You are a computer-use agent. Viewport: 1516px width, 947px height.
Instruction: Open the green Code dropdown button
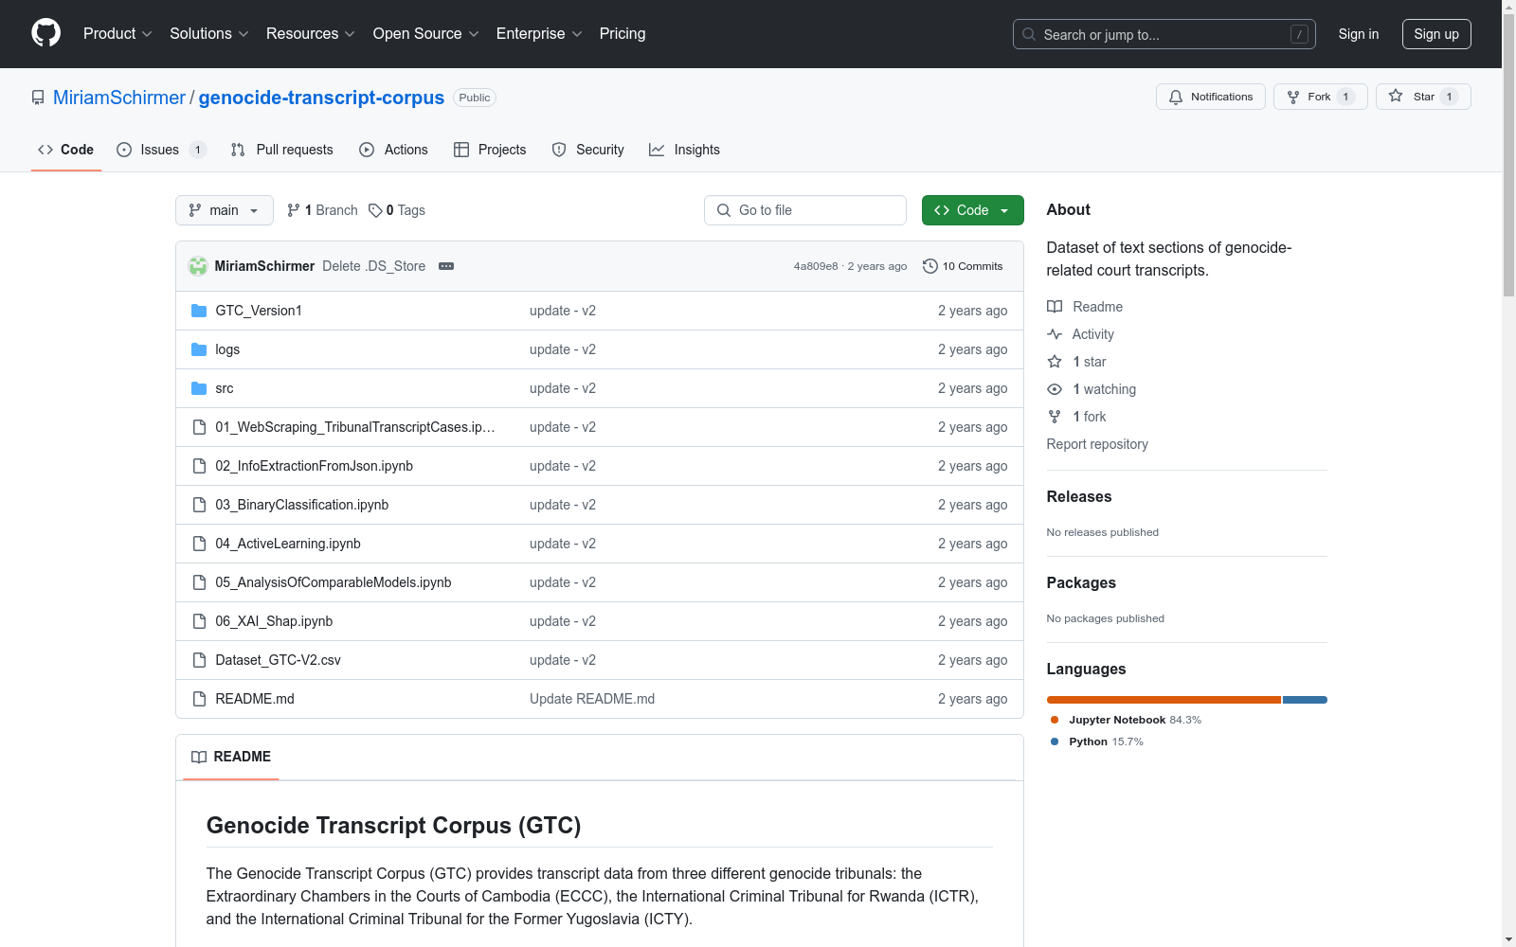972,210
